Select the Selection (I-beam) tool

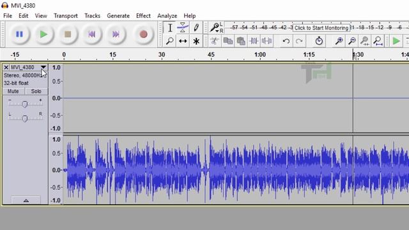[170, 27]
